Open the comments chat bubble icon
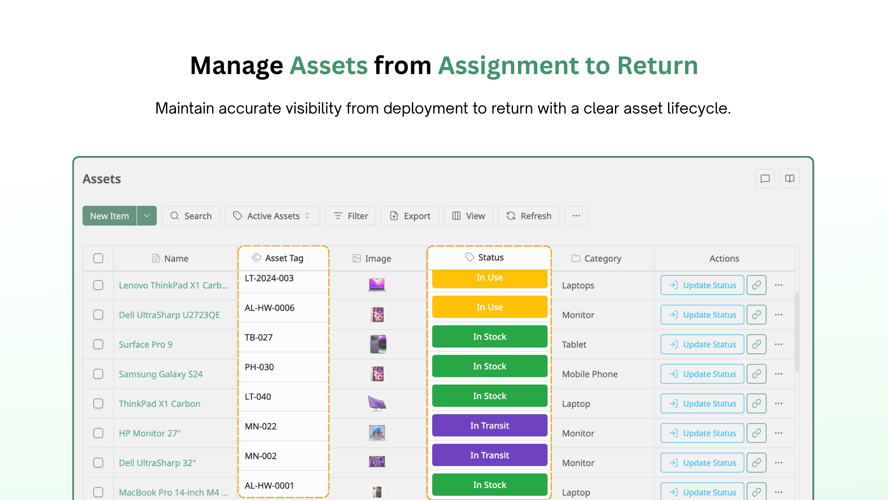The image size is (888, 500). [x=765, y=179]
